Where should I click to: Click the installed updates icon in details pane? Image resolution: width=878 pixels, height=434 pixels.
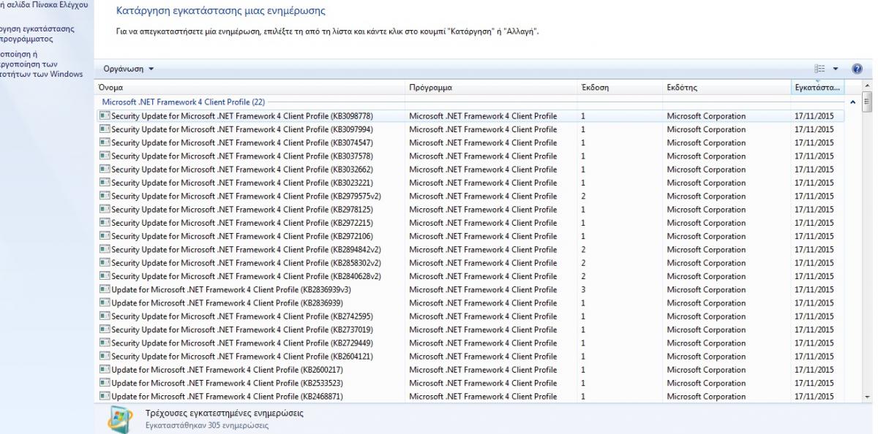point(120,419)
